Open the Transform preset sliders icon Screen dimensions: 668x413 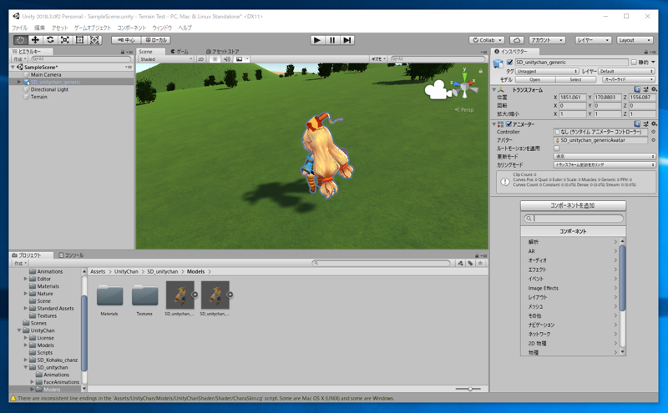pyautogui.click(x=645, y=89)
